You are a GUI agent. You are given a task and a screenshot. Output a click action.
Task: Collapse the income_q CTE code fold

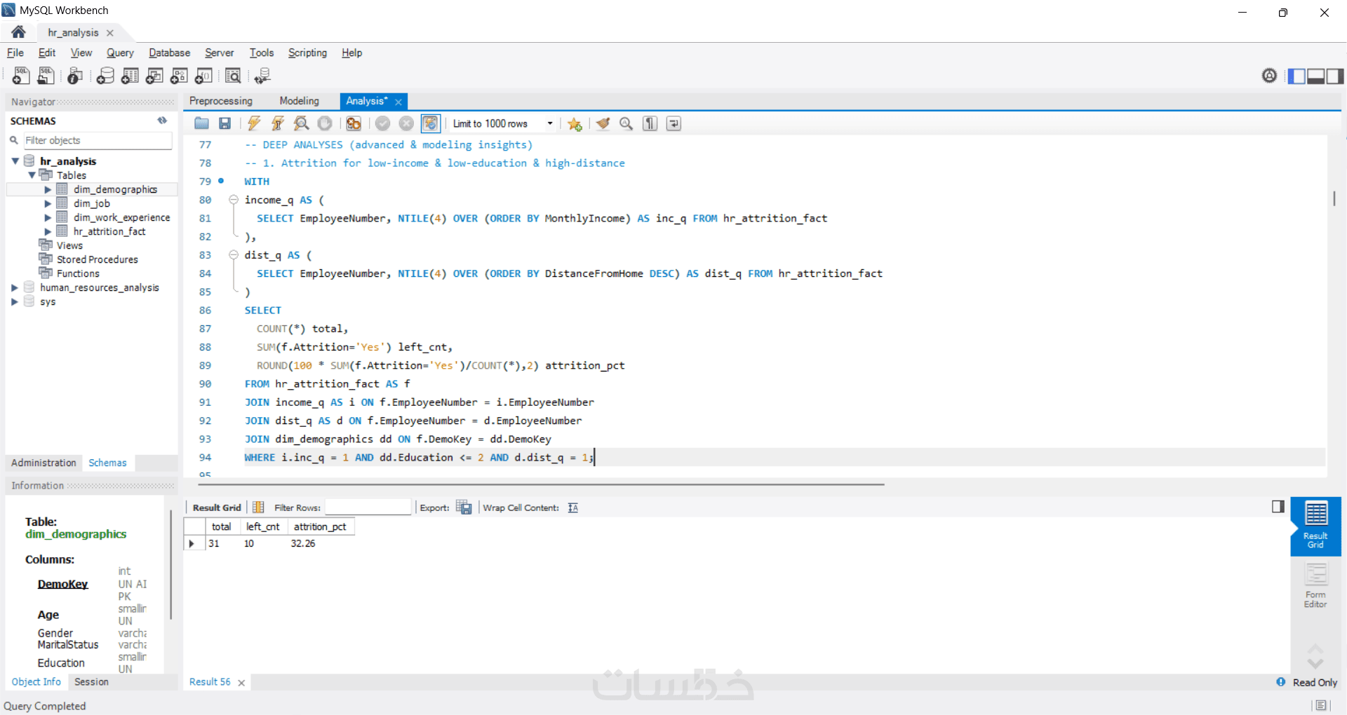click(234, 200)
